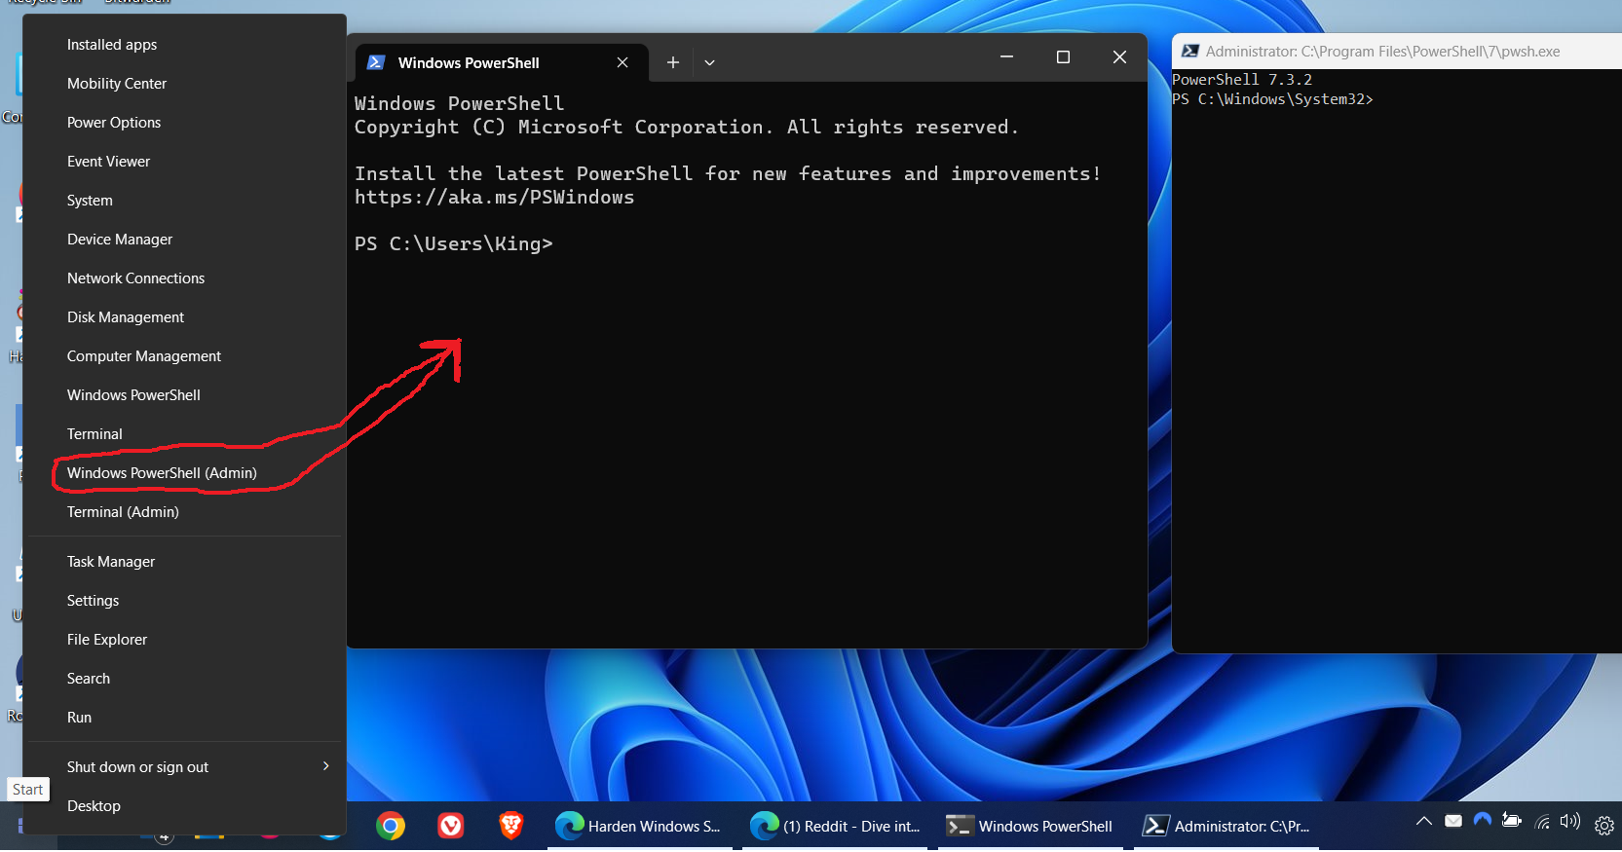Click the battery icon in the system tray

1511,821
